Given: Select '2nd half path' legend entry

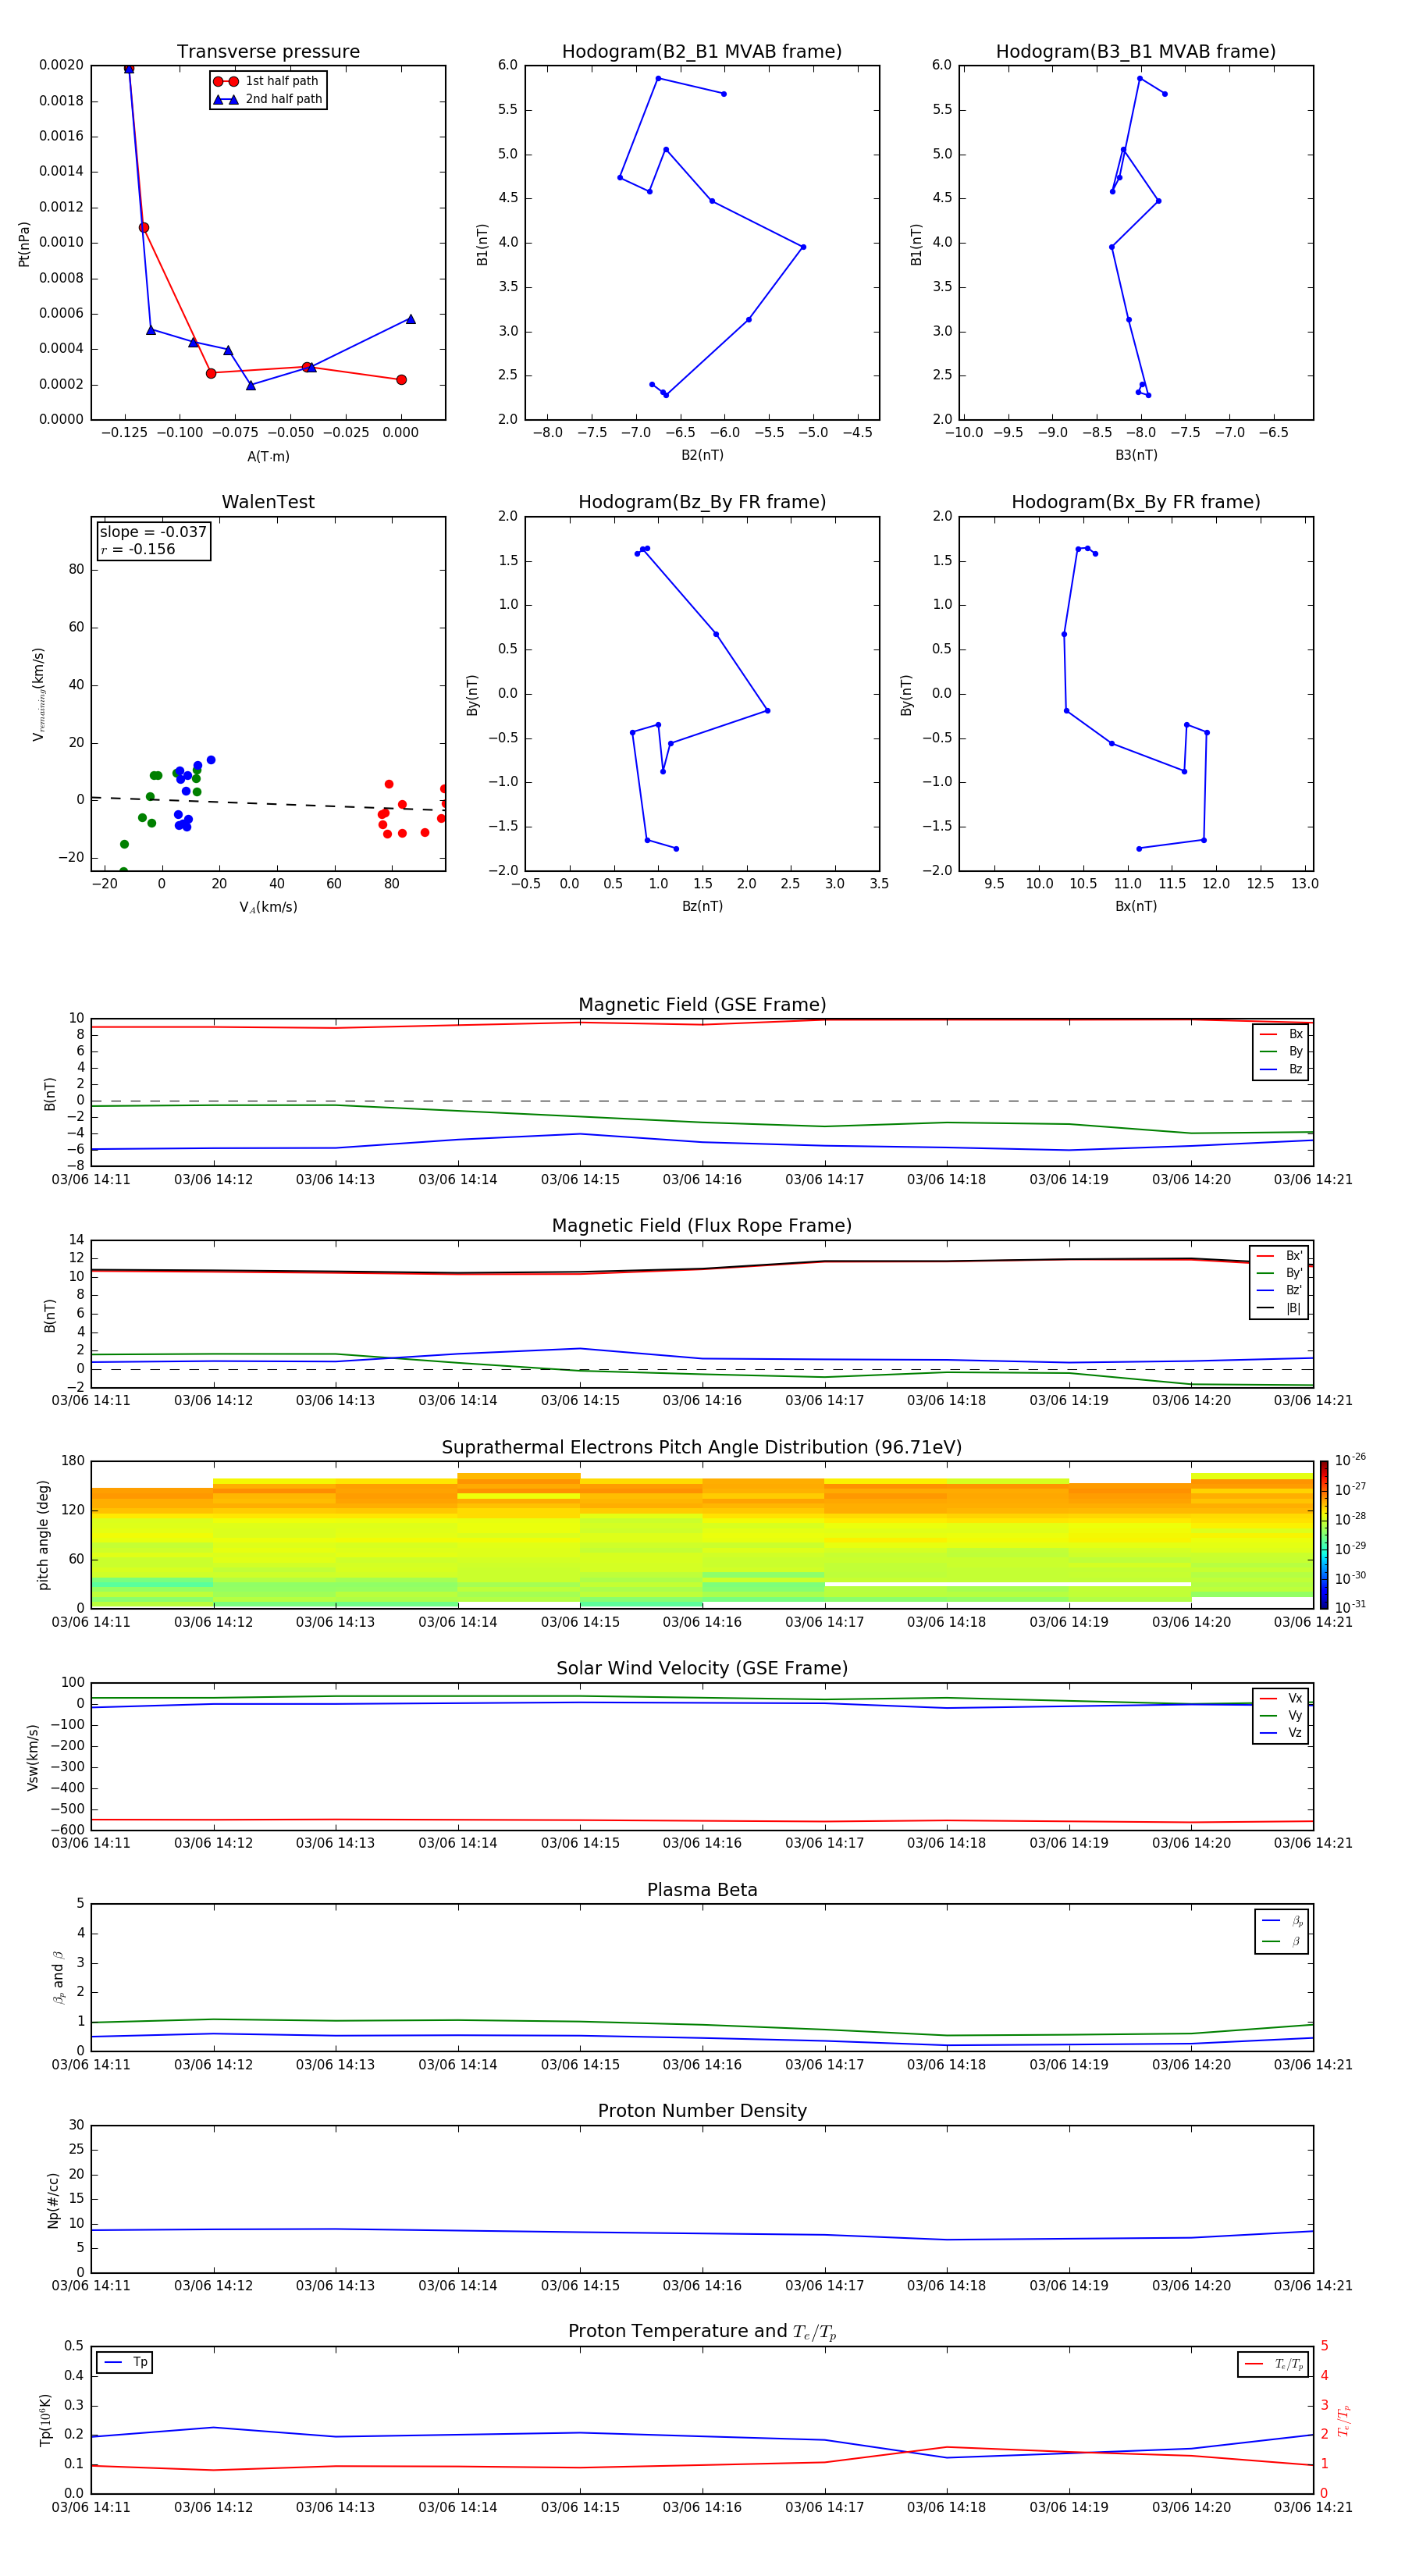Looking at the screenshot, I should (267, 99).
